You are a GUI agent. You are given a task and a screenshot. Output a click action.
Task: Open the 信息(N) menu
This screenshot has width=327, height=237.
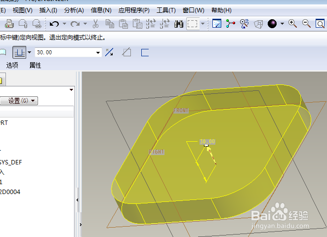pos(101,10)
